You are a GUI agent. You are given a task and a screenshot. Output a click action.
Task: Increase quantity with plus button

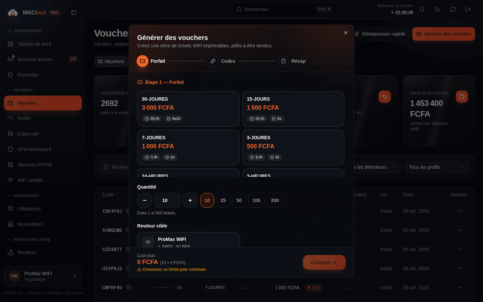click(x=190, y=200)
